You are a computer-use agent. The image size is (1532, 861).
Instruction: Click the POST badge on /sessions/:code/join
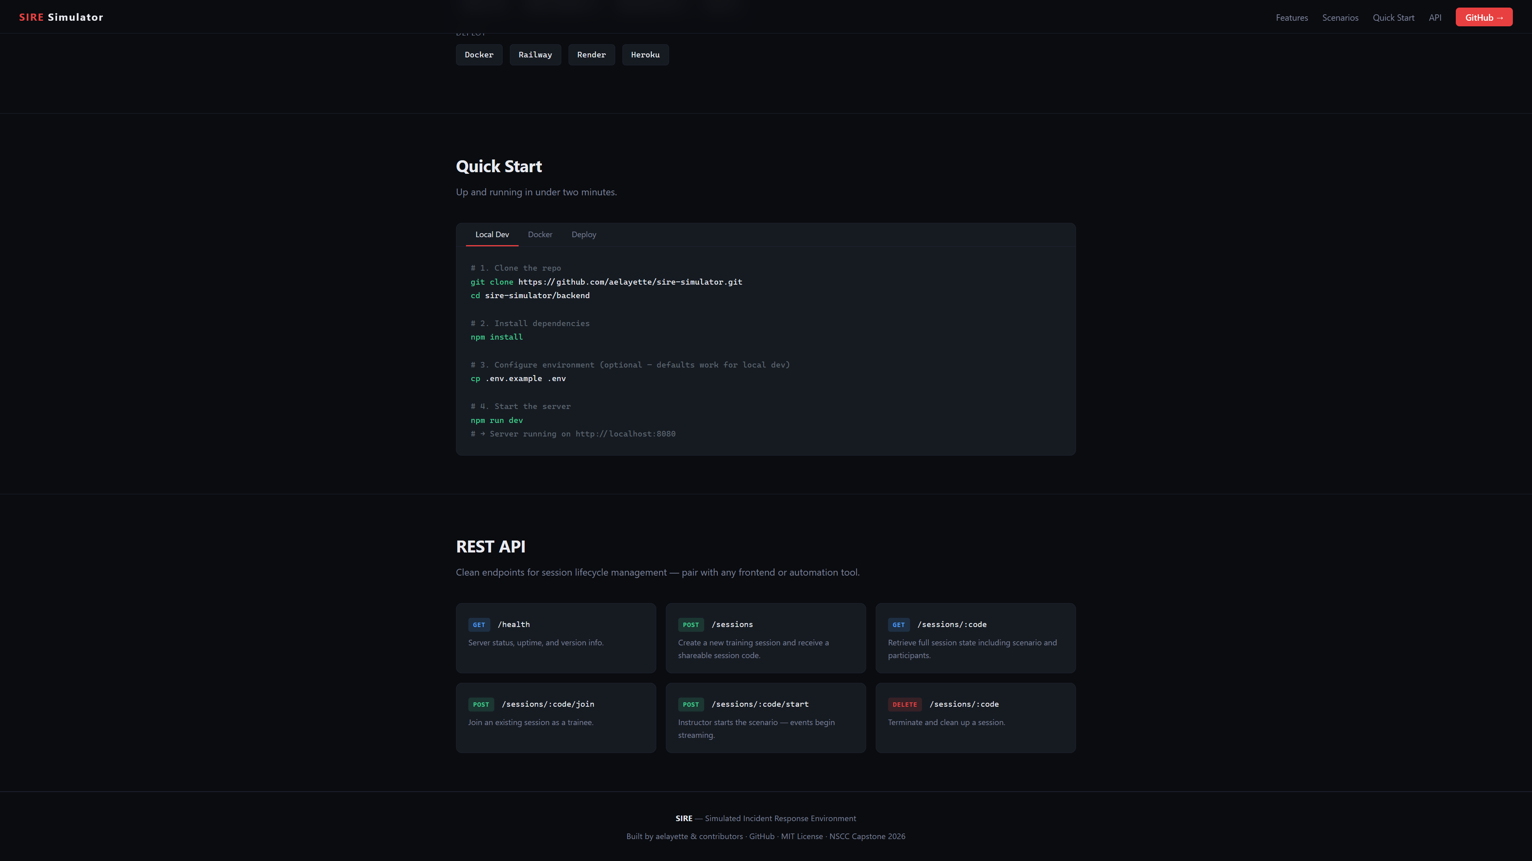coord(480,704)
